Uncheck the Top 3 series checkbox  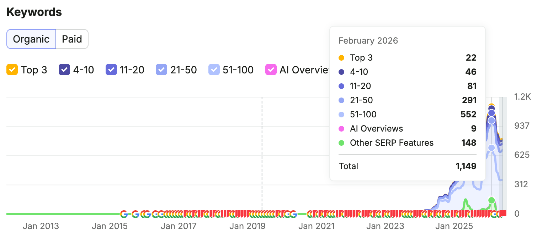point(12,70)
